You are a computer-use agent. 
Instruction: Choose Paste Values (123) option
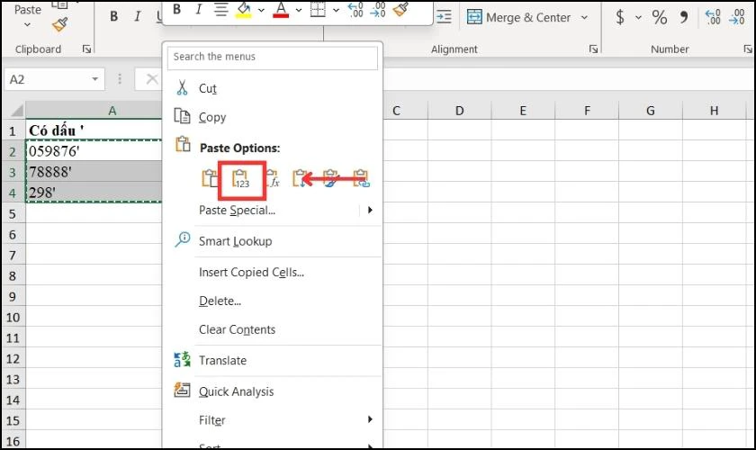[241, 179]
